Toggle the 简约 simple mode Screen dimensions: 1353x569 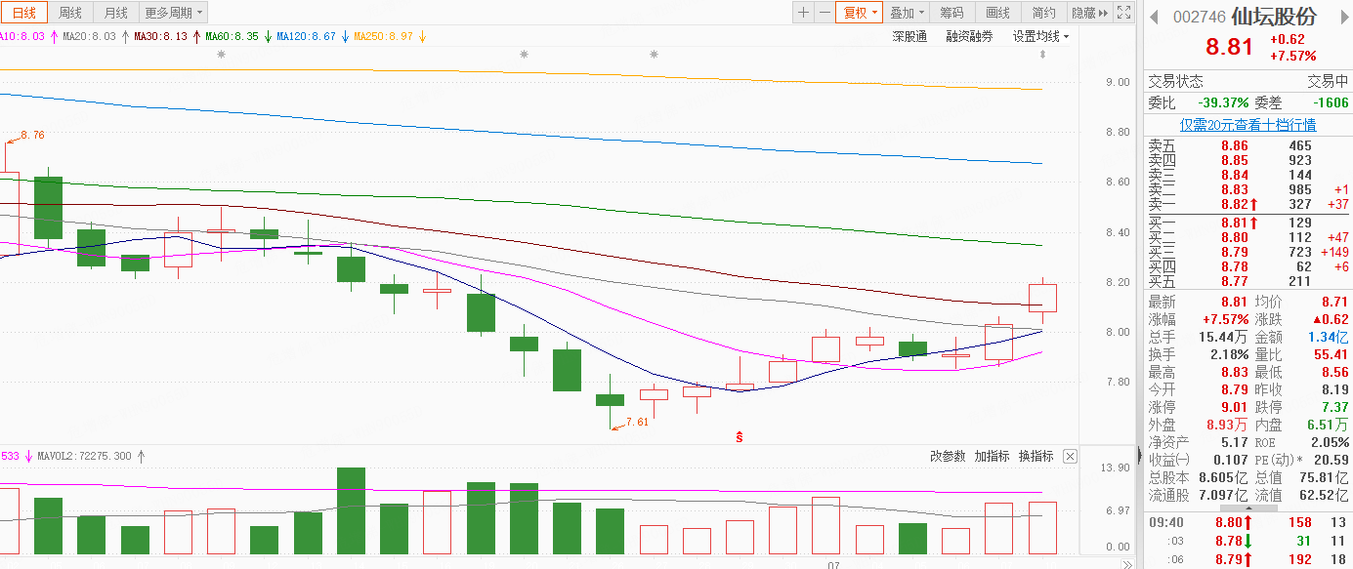[x=1043, y=13]
